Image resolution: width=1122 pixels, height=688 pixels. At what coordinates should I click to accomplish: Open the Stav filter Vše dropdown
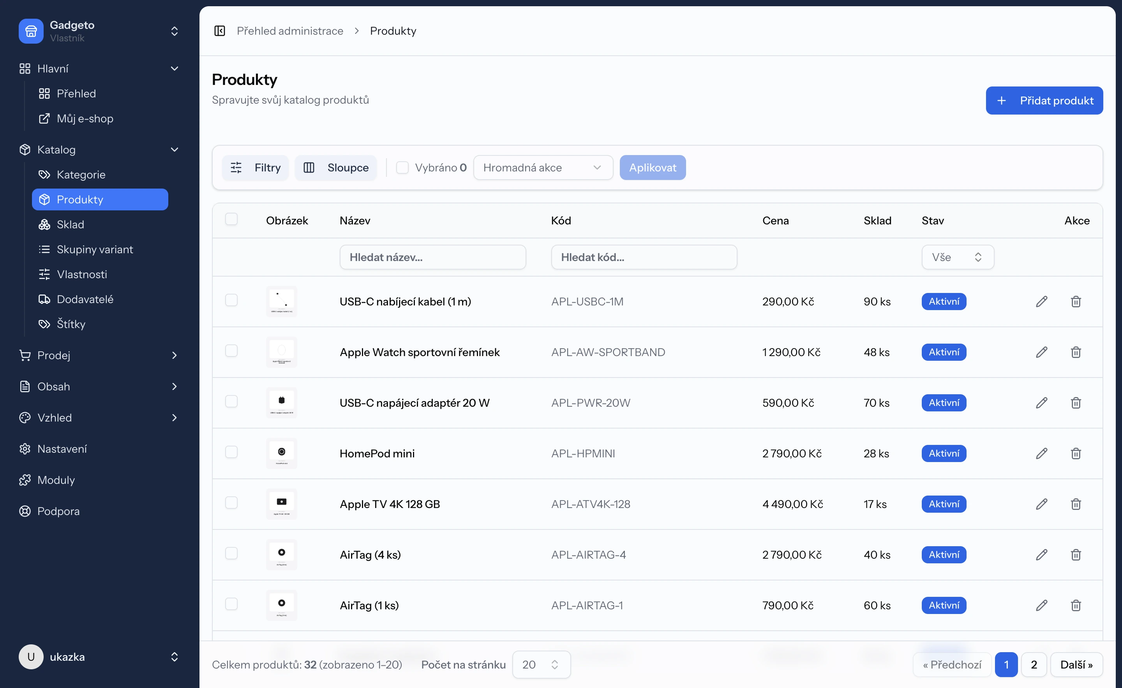958,257
